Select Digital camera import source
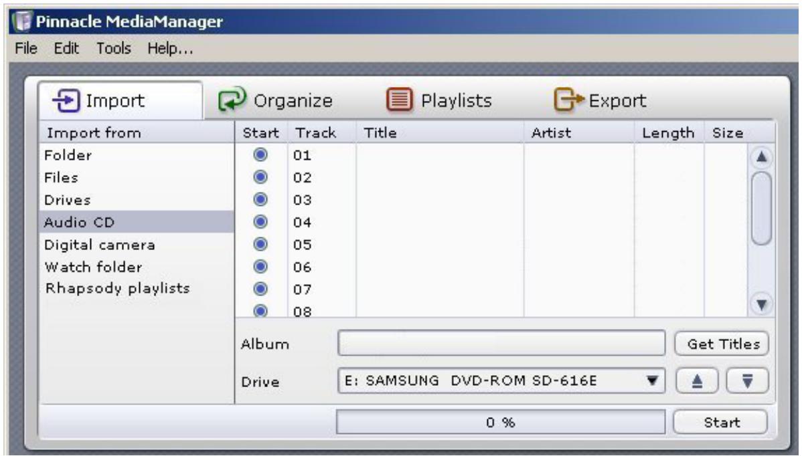Image resolution: width=802 pixels, height=456 pixels. pos(137,245)
